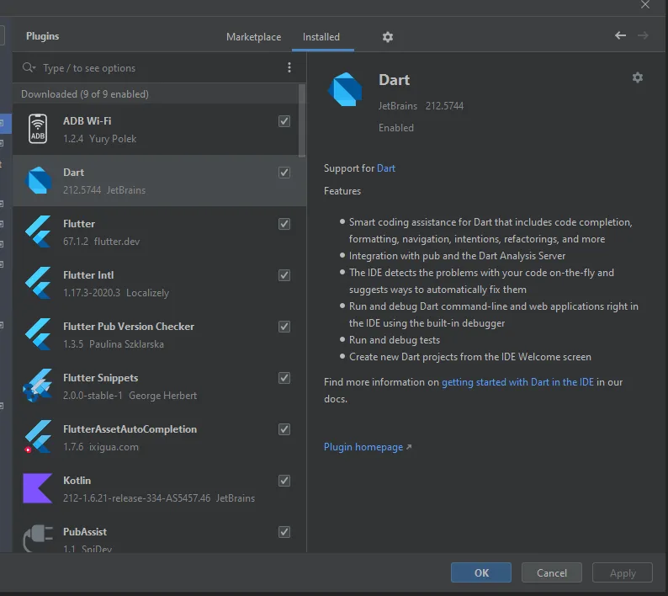Image resolution: width=668 pixels, height=596 pixels.
Task: Click the ADB Wi-Fi plugin icon
Action: click(x=38, y=129)
